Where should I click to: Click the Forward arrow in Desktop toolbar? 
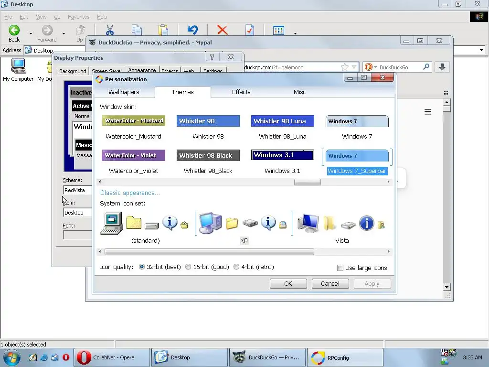pos(47,31)
